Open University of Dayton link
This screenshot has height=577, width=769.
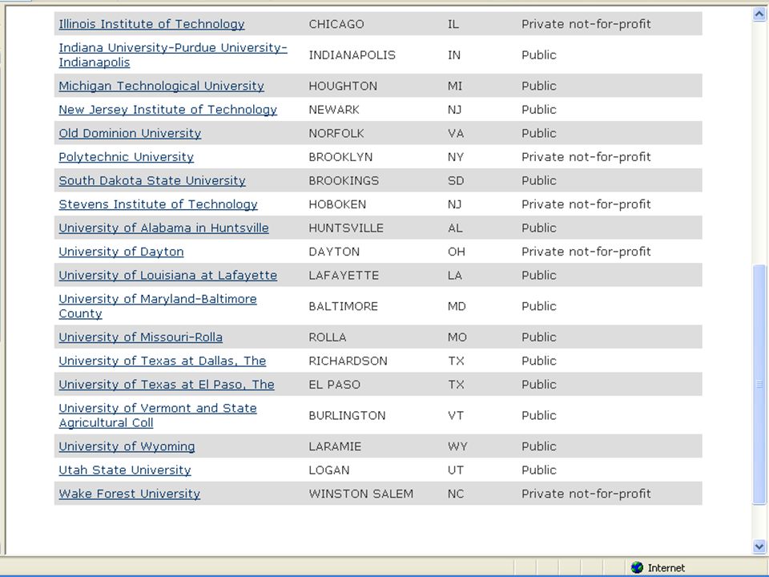click(x=121, y=252)
